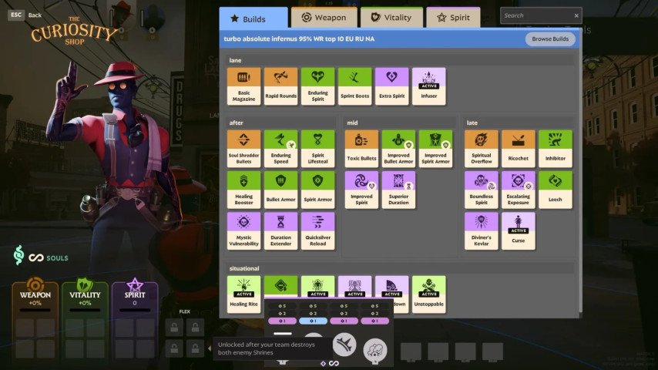Select the Toxic Bullets item

361,149
